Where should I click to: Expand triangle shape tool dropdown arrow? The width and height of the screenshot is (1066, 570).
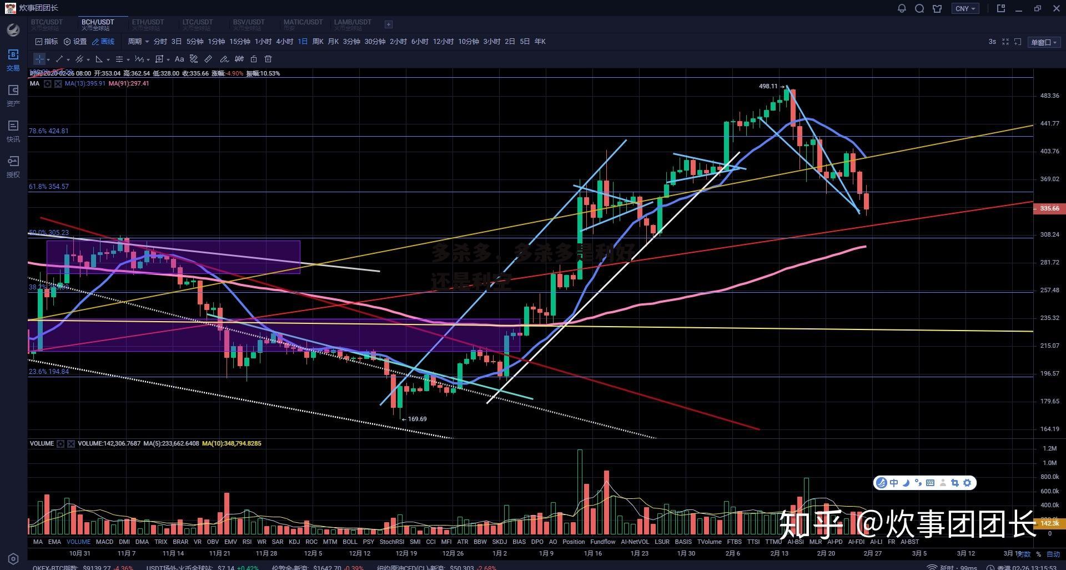(108, 59)
